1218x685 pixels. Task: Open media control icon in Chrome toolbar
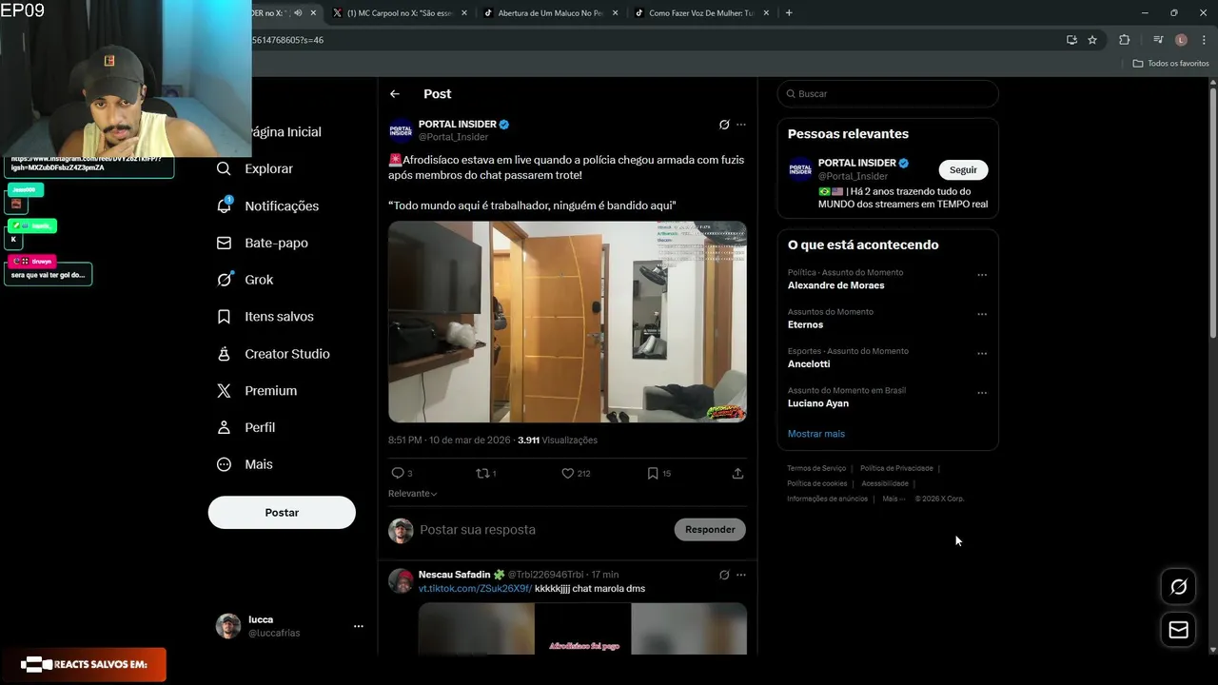click(1158, 40)
